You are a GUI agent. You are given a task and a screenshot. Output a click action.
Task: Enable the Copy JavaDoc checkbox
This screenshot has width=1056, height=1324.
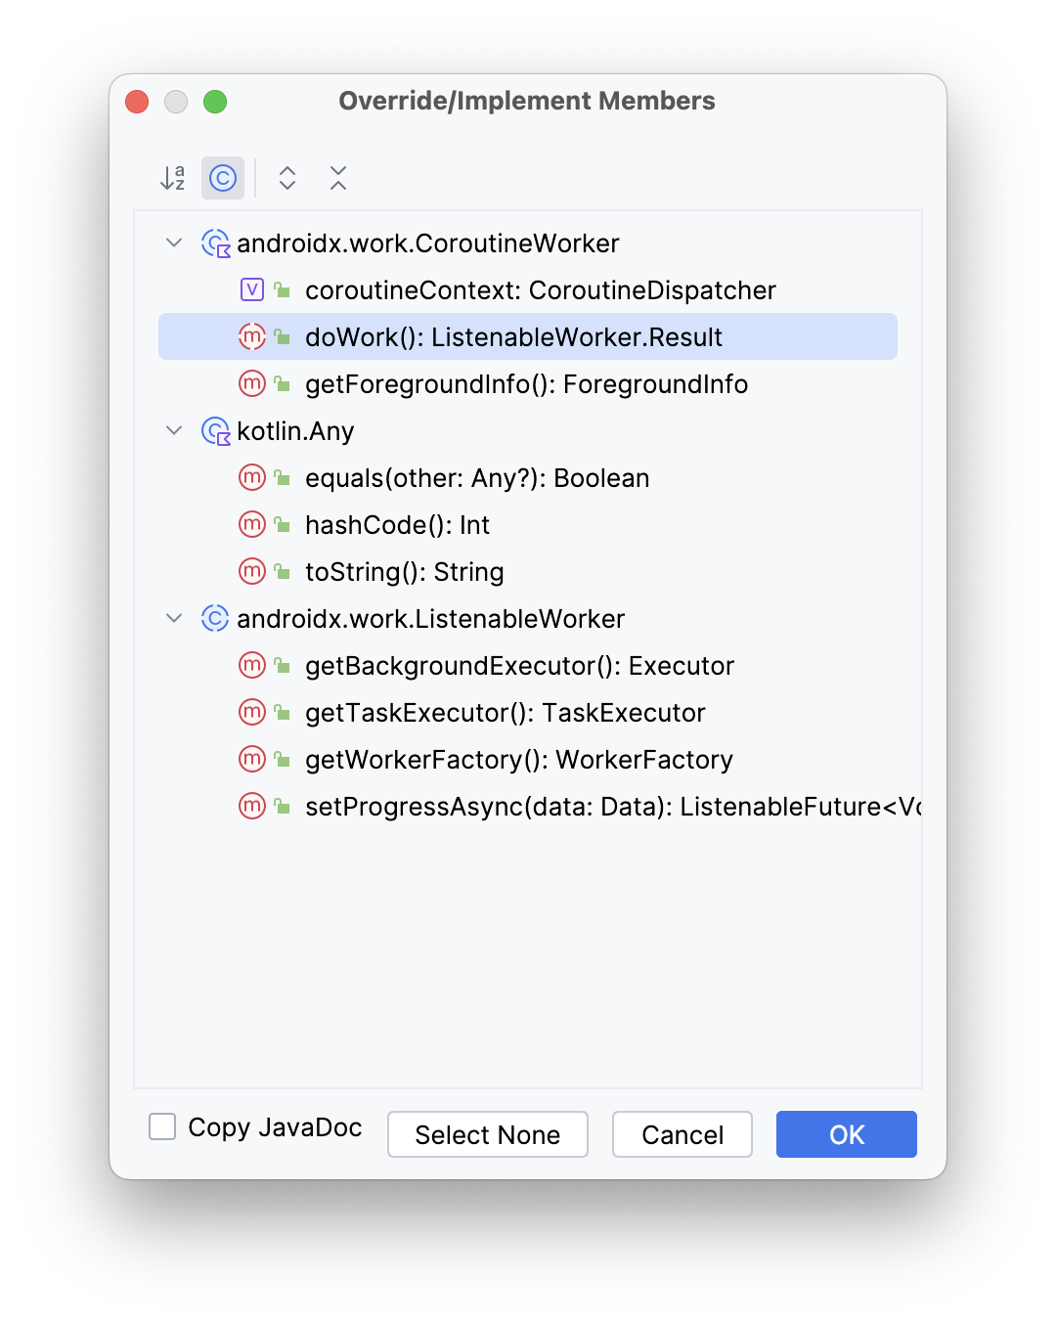(161, 1127)
